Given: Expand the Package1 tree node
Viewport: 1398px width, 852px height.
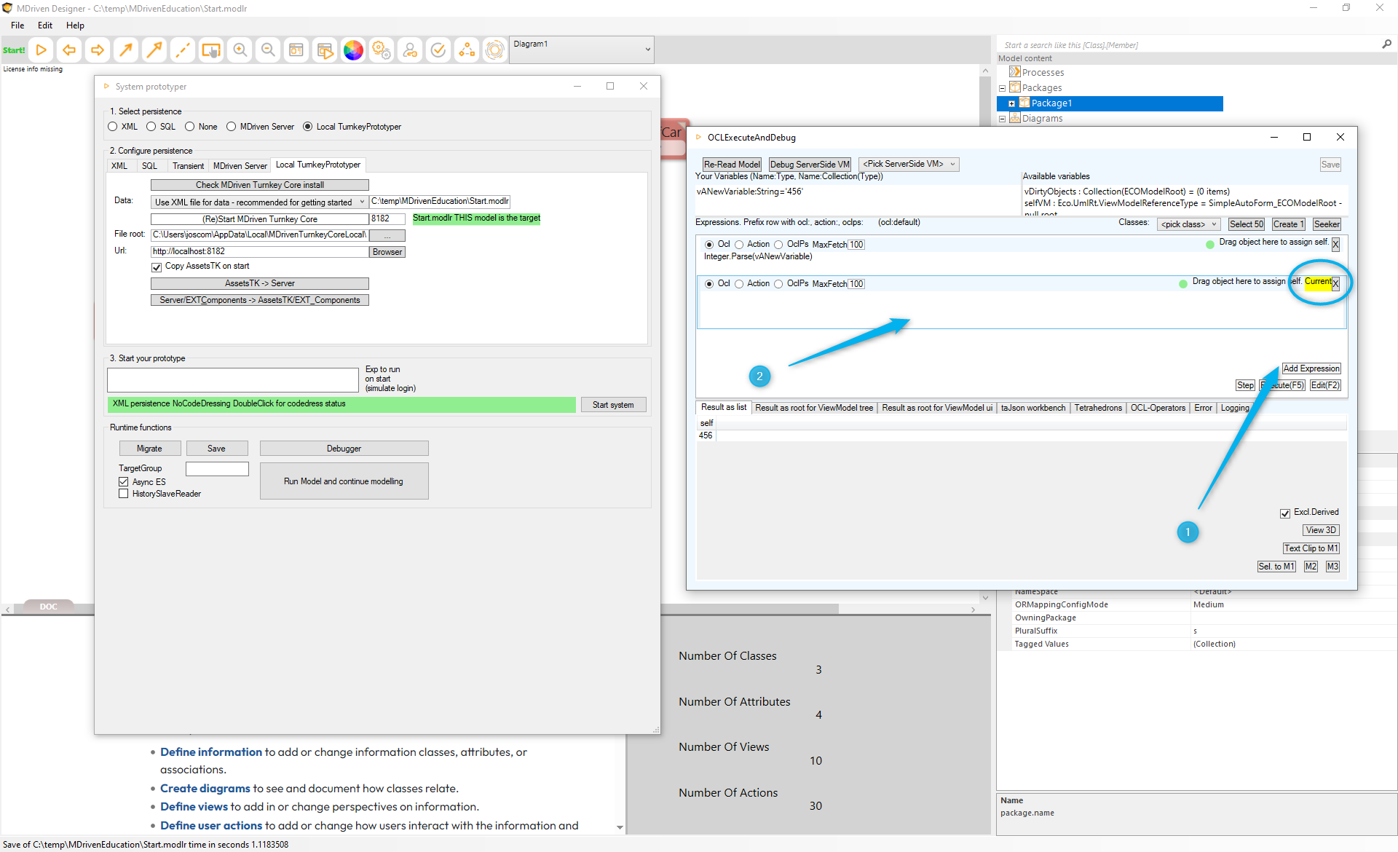Looking at the screenshot, I should [1011, 103].
